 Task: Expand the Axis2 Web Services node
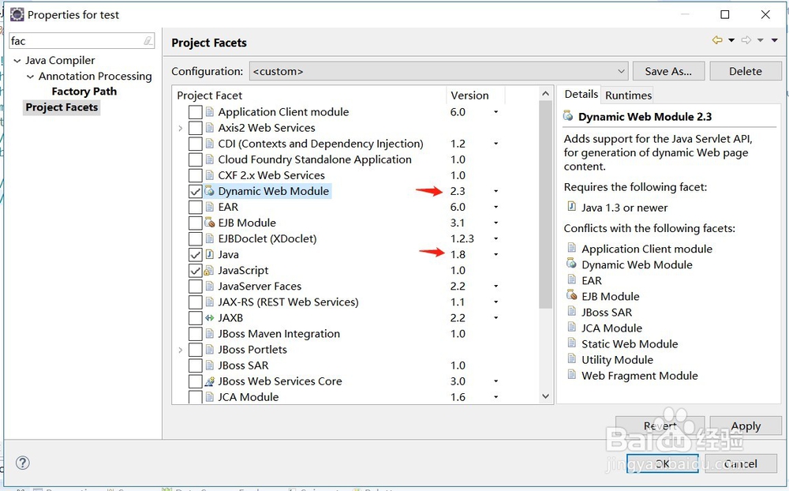tap(181, 128)
